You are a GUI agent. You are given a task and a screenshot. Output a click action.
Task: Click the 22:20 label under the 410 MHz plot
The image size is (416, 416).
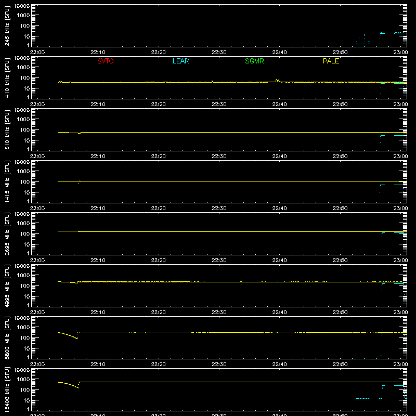159,105
